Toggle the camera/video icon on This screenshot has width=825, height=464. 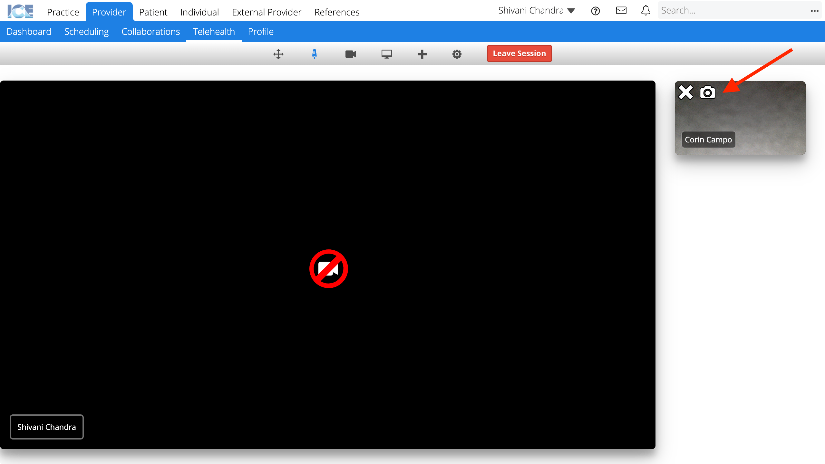click(x=350, y=53)
